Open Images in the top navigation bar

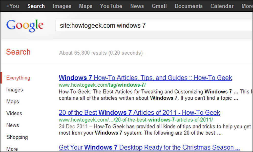click(62, 6)
